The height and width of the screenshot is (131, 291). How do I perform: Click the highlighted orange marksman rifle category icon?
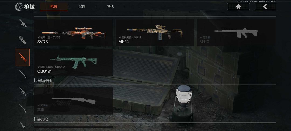23,57
